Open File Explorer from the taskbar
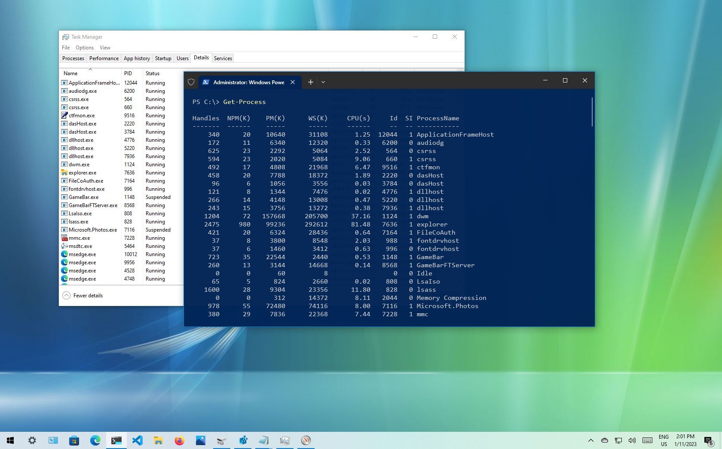 [158, 440]
